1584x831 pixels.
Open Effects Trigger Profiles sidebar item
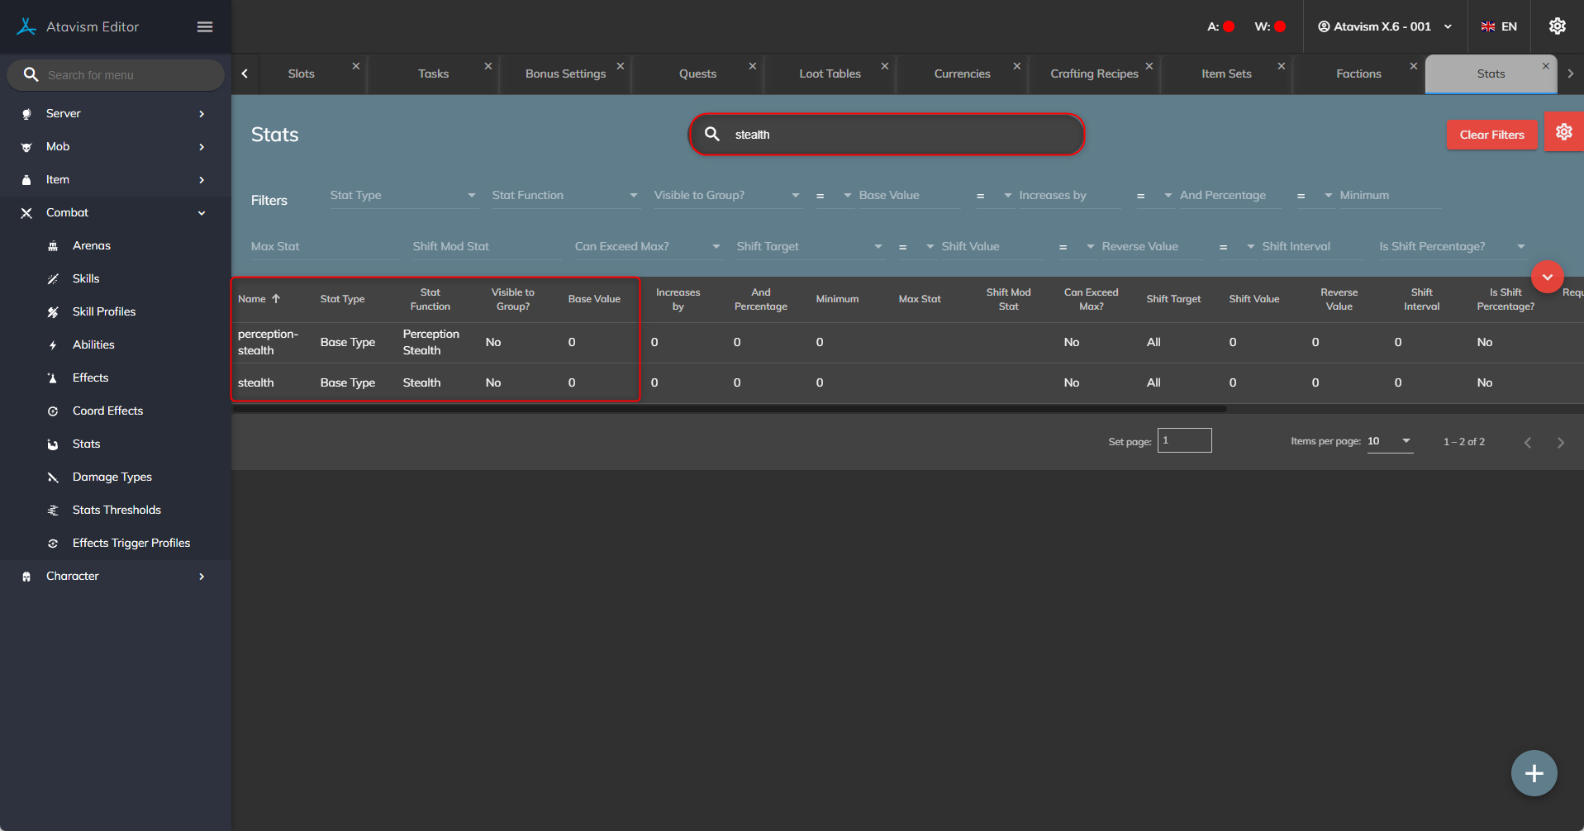click(131, 543)
